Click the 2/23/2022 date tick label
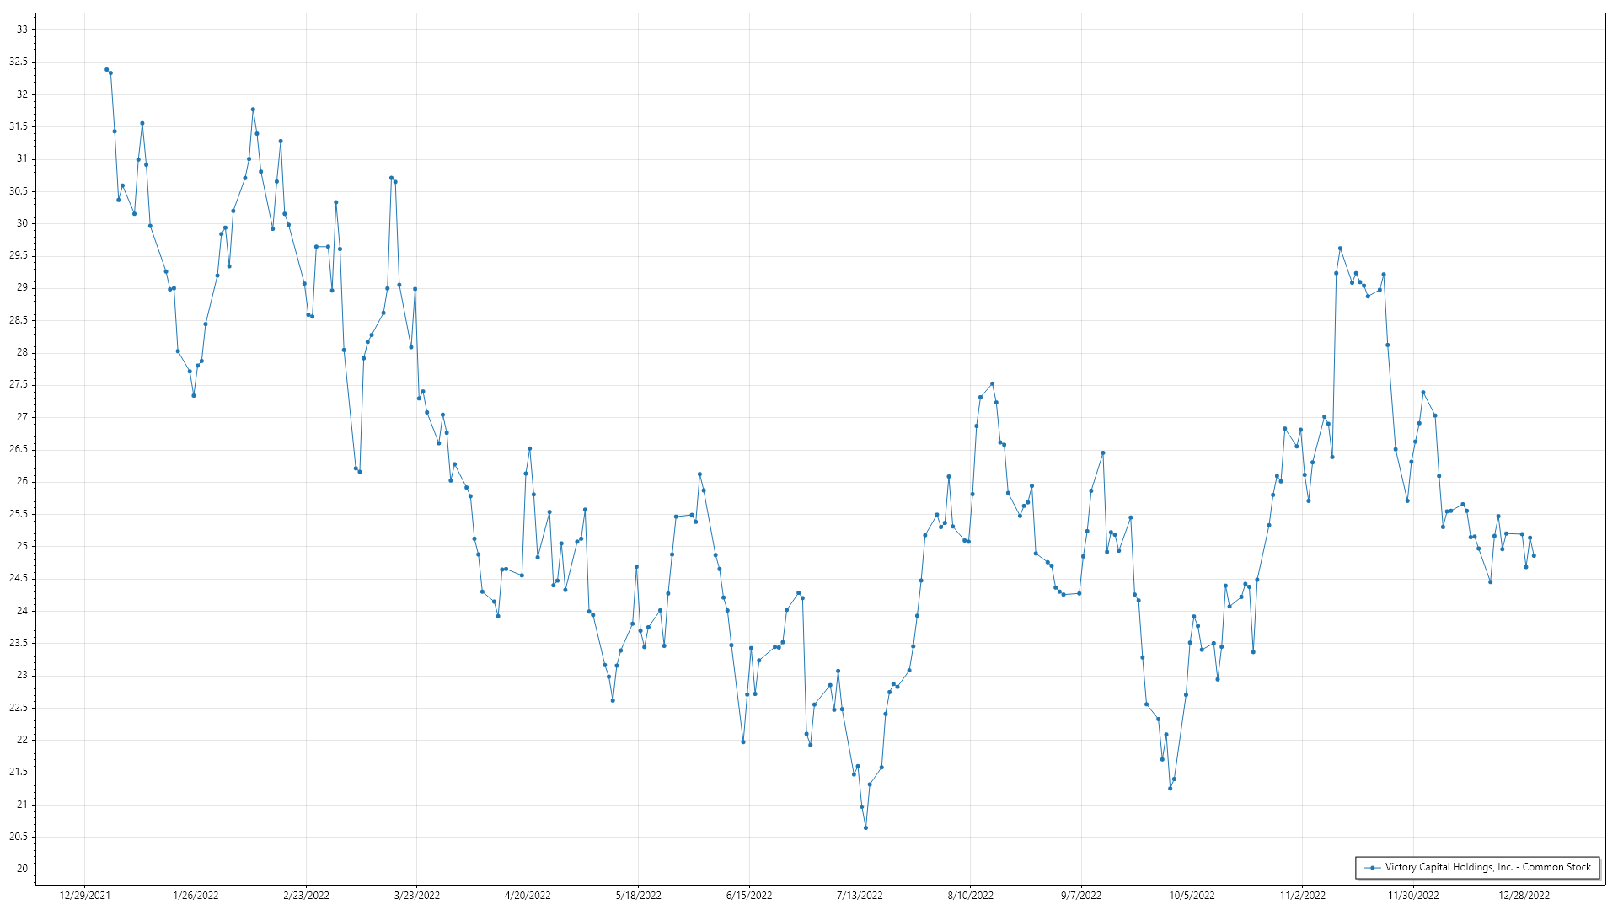The width and height of the screenshot is (1618, 910). point(306,896)
